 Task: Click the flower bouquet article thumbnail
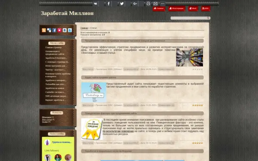94,92
